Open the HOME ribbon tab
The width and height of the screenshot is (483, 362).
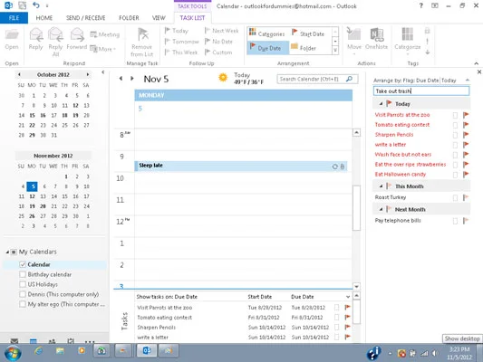44,18
